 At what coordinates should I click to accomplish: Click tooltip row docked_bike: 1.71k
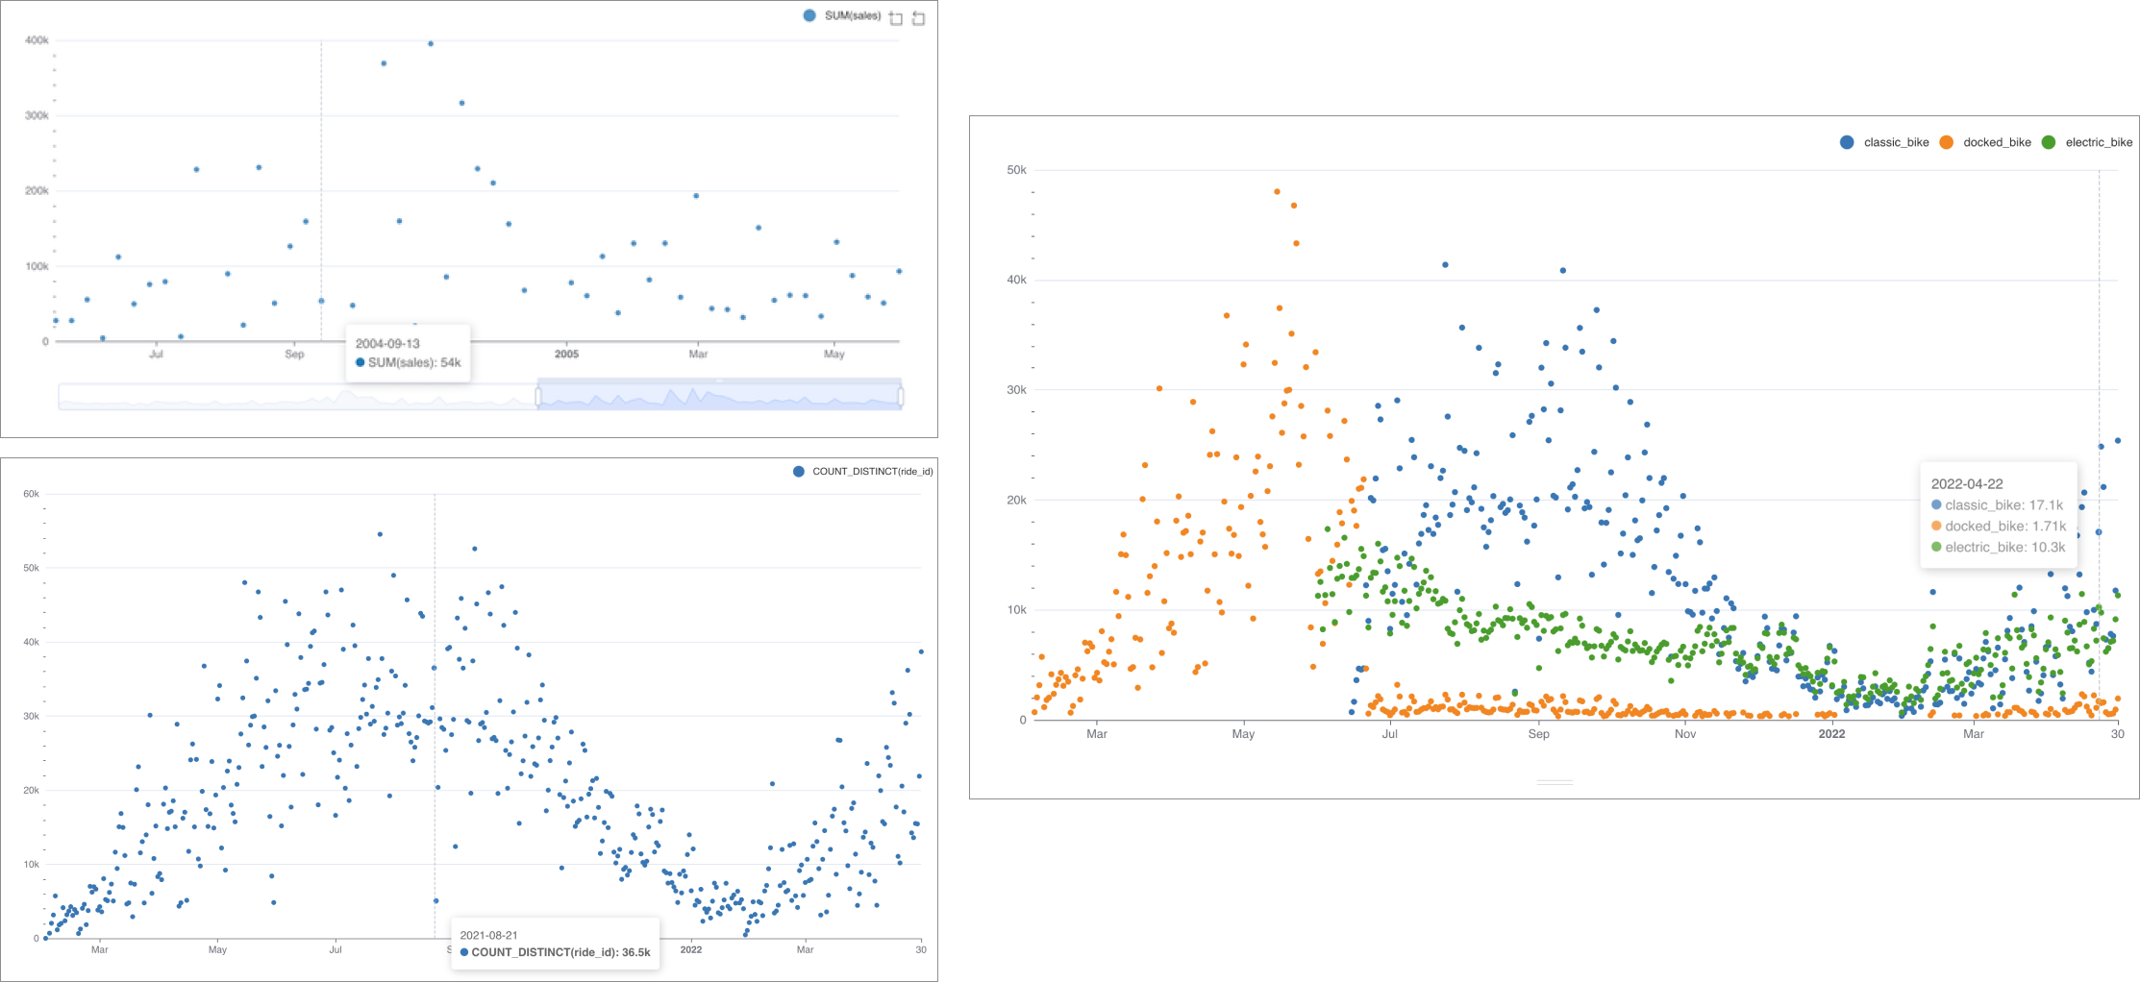pos(1998,527)
